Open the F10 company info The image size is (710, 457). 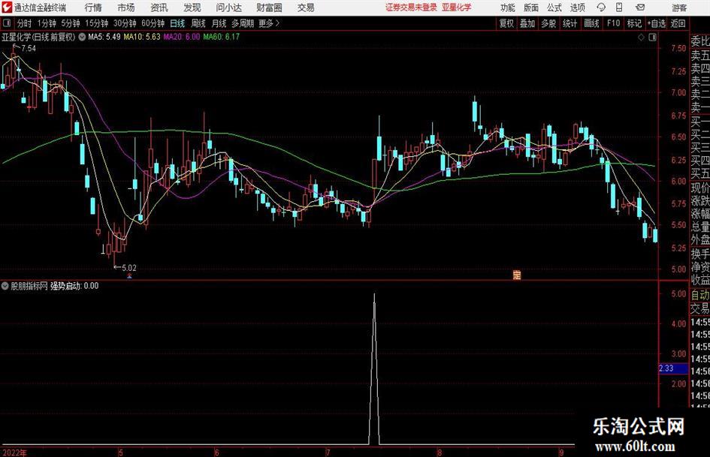tap(613, 23)
